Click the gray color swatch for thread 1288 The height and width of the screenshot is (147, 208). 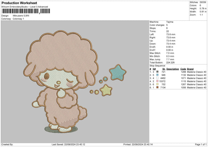pos(157,72)
